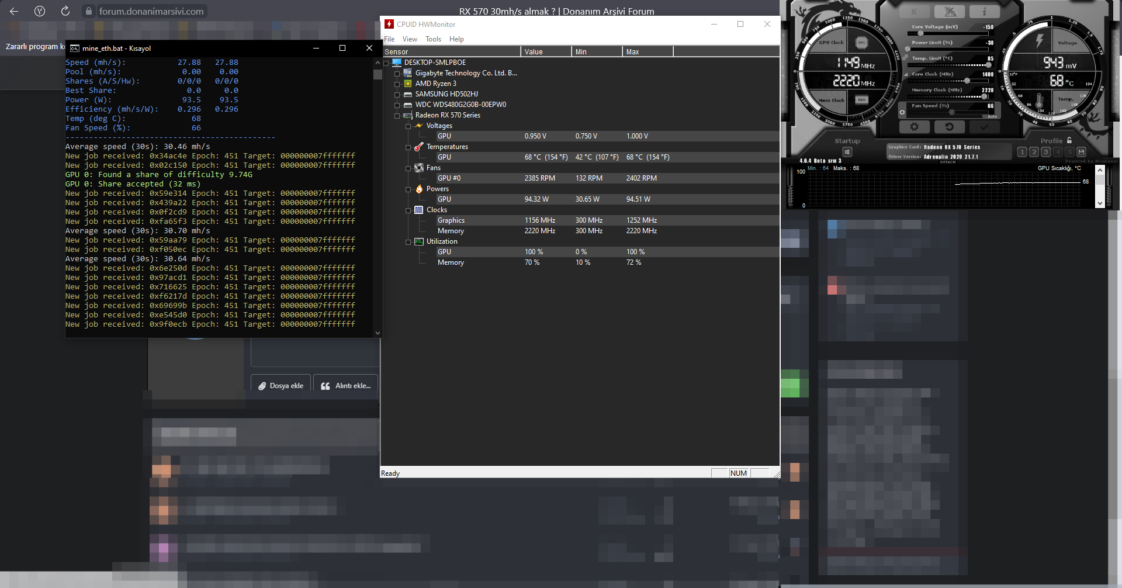
Task: Click Afterburner graph scroll down arrow
Action: 1100,203
